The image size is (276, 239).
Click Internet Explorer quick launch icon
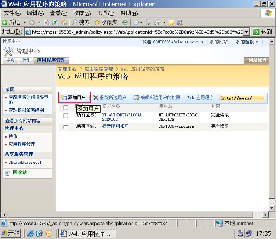pos(30,233)
